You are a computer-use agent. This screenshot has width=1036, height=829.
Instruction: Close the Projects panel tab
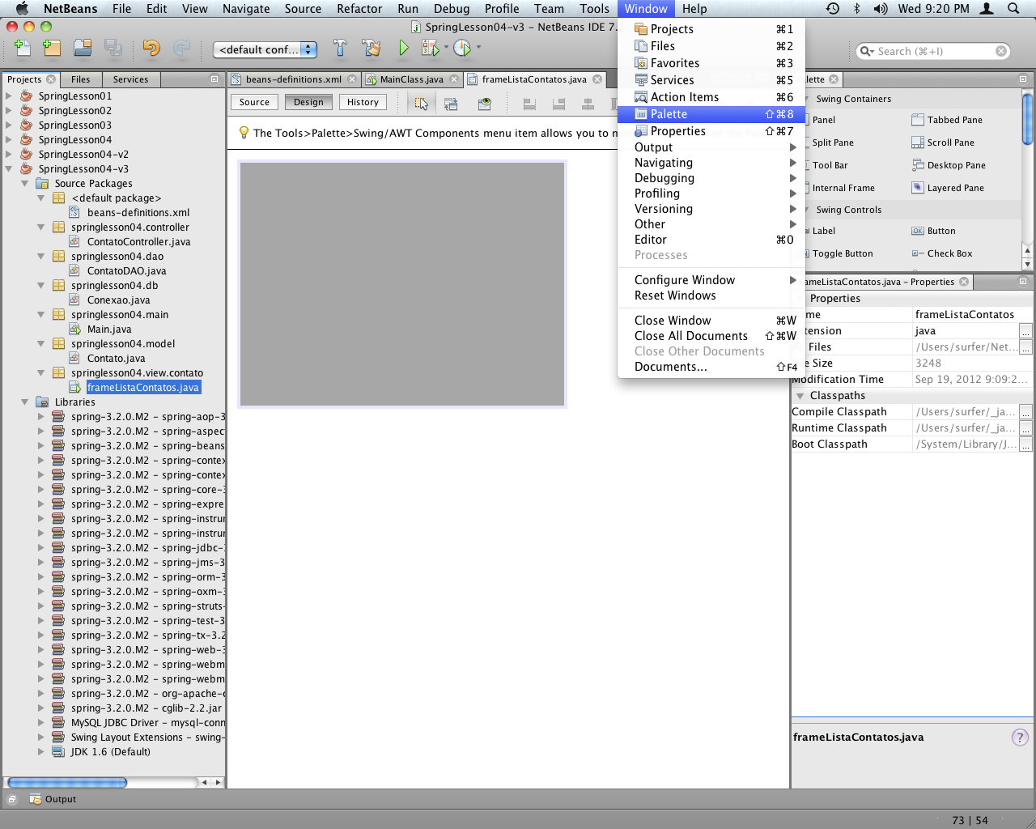51,79
